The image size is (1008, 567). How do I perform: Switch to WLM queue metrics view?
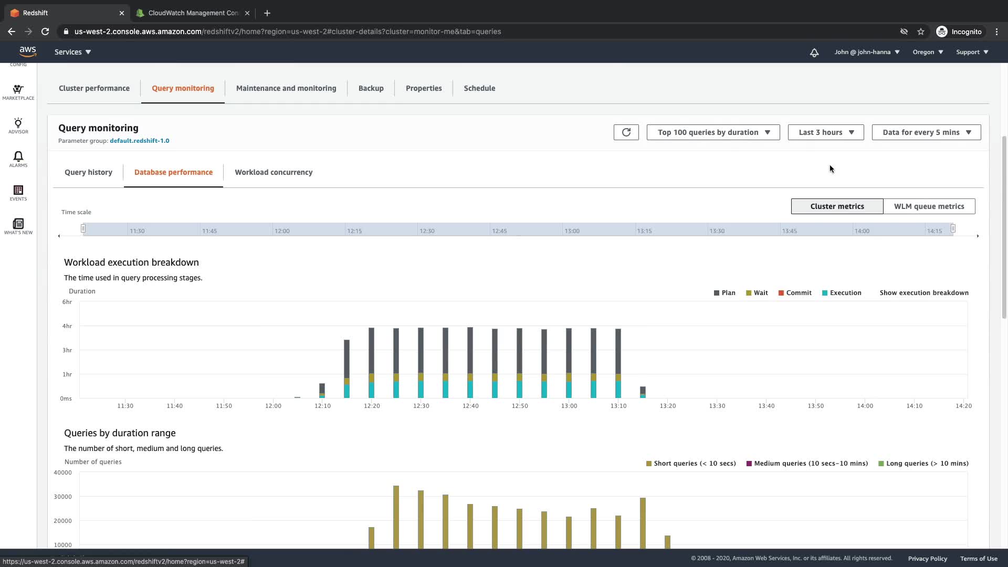[x=929, y=206]
